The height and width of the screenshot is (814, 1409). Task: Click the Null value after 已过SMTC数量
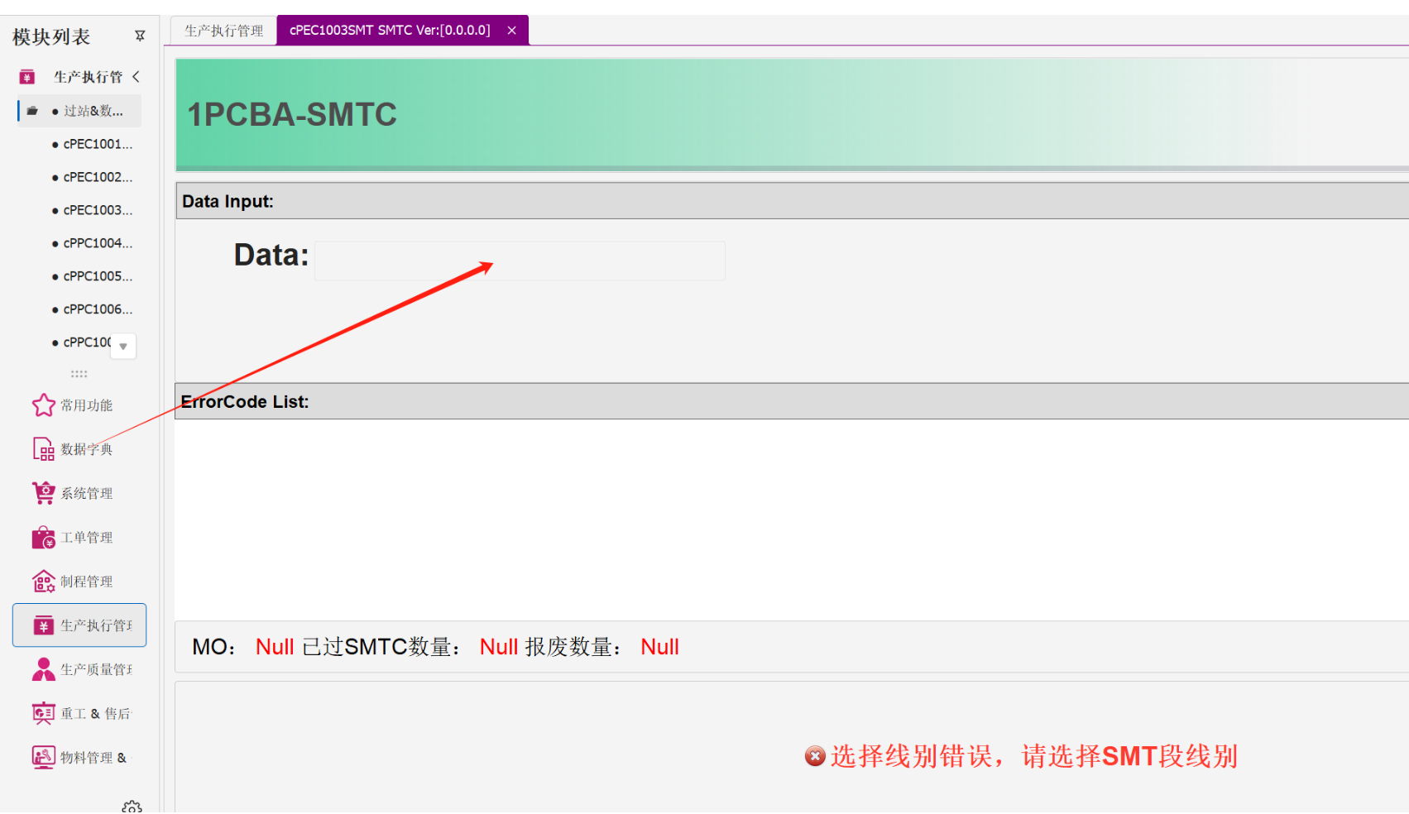[499, 647]
